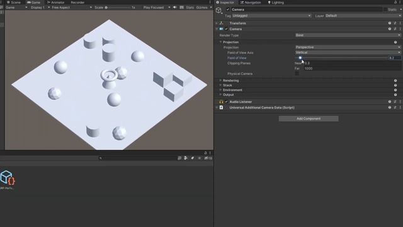Click the Audio Listener headphones icon
Viewport: 403px width, 227px height.
coord(221,102)
